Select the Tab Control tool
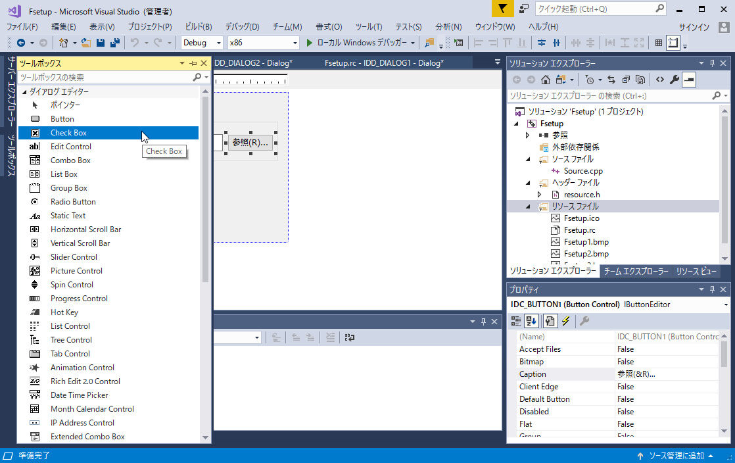 coord(108,354)
